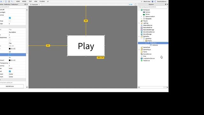Open the TextStrokeColor3 black color swatch
This screenshot has width=204, height=115.
click(x=10, y=60)
